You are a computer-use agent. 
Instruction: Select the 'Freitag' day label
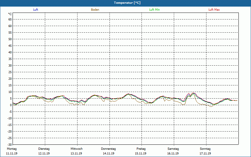pos(141,149)
